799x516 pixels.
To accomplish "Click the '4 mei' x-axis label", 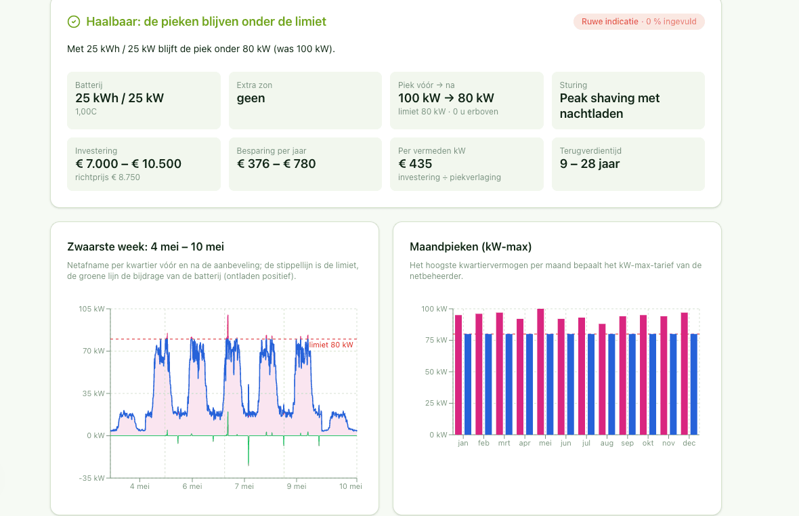I will pyautogui.click(x=139, y=486).
